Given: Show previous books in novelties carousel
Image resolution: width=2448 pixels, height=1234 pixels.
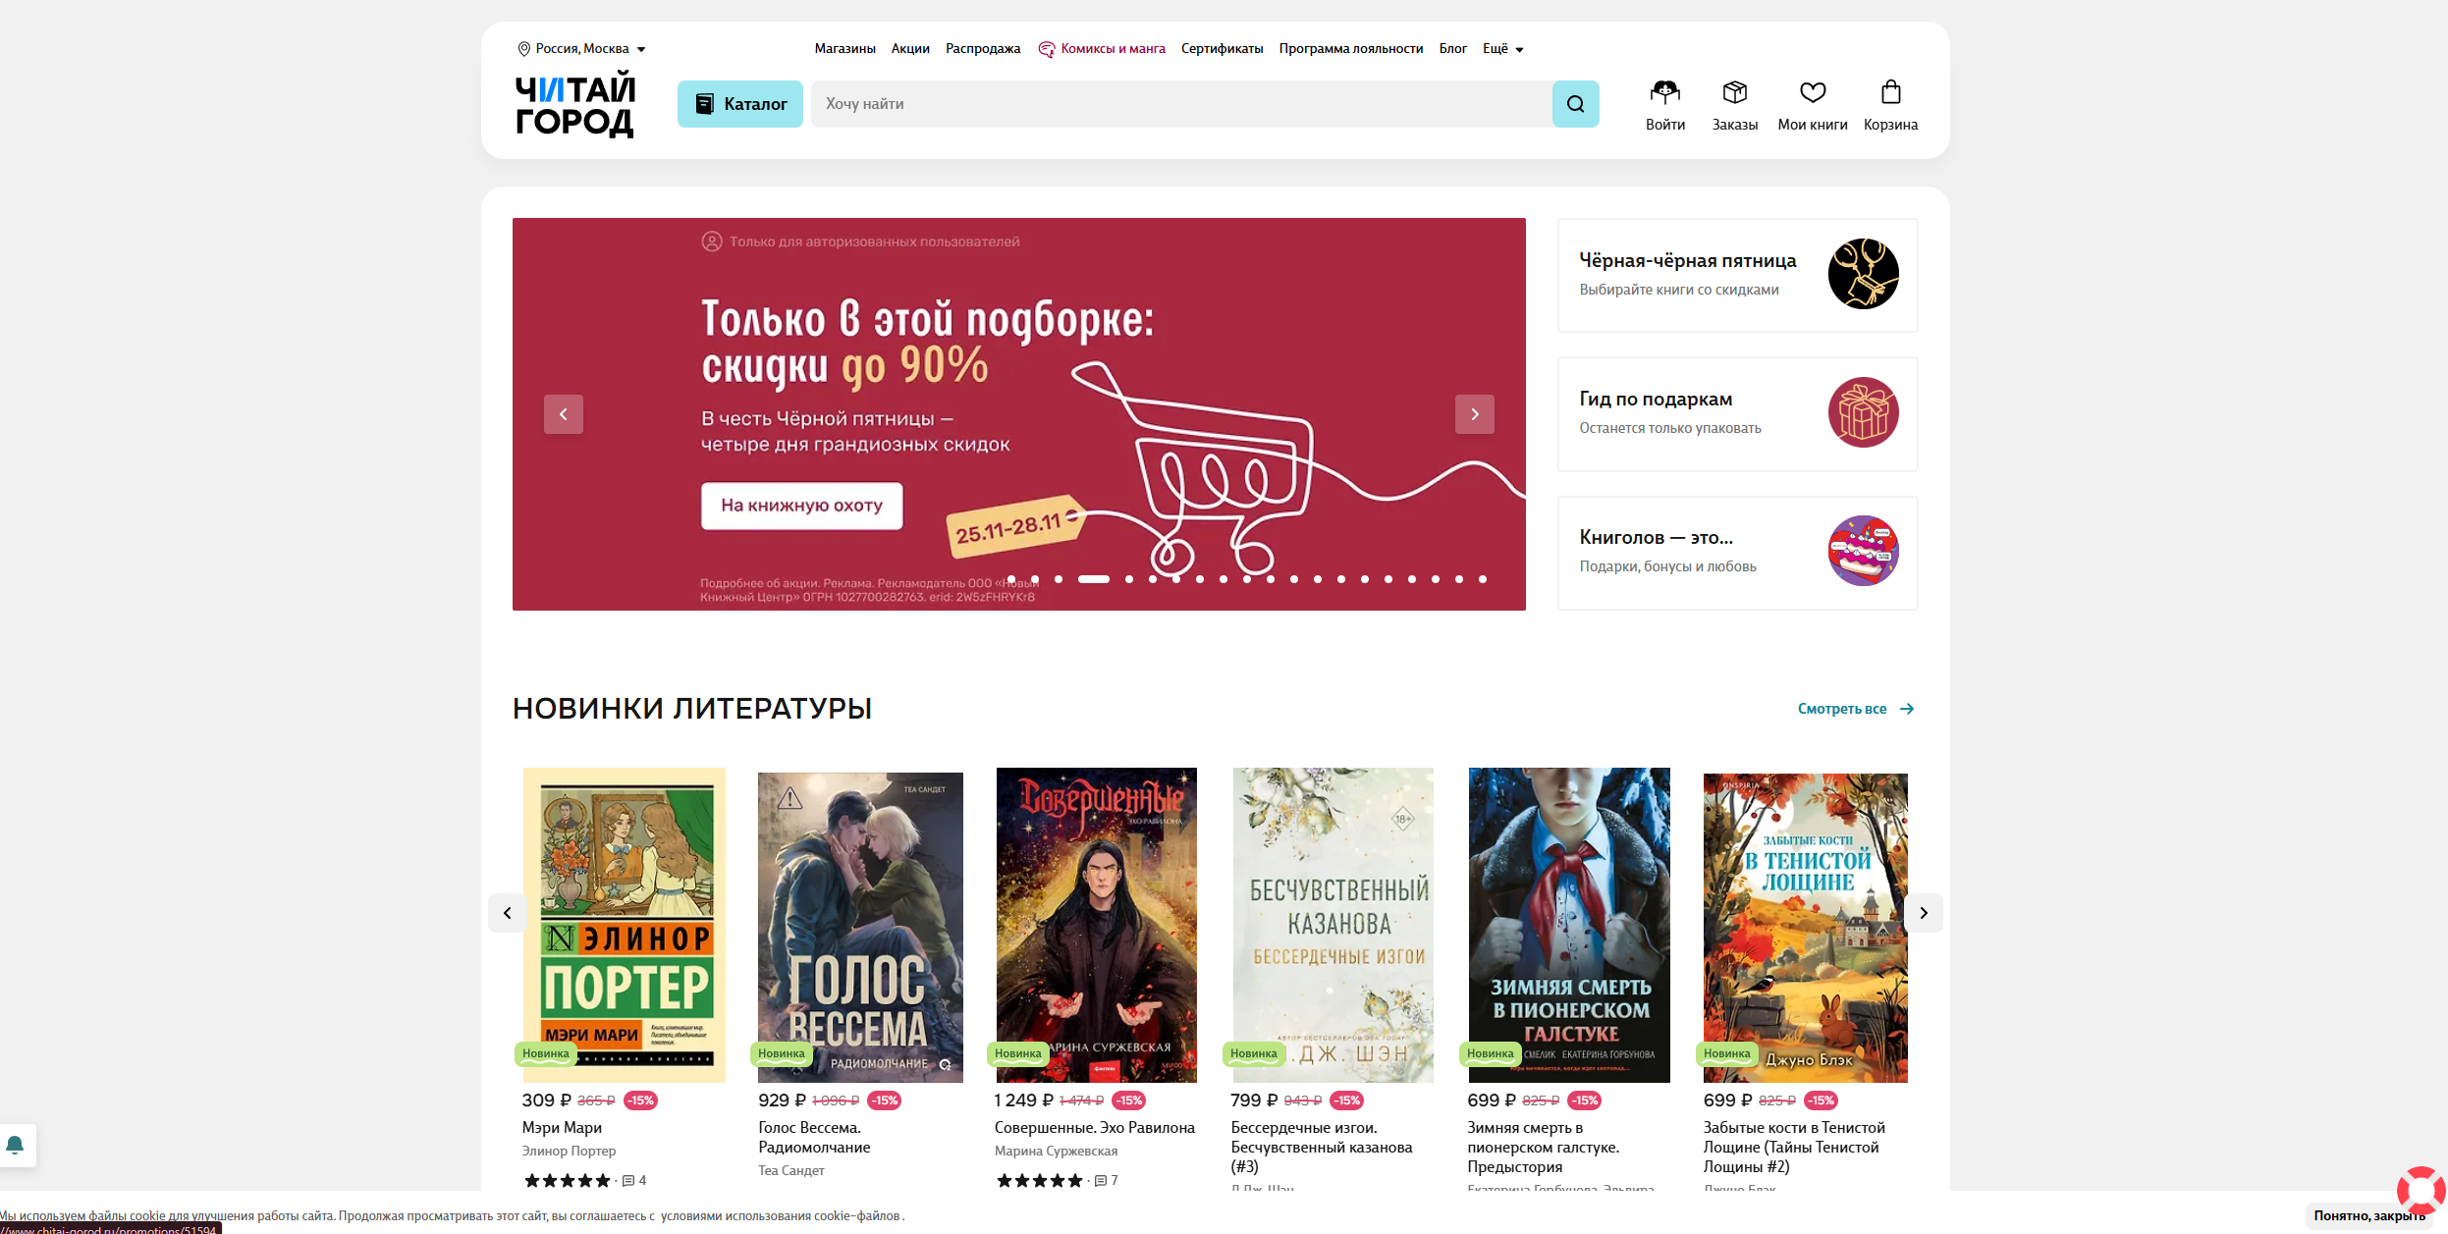Looking at the screenshot, I should coord(508,913).
